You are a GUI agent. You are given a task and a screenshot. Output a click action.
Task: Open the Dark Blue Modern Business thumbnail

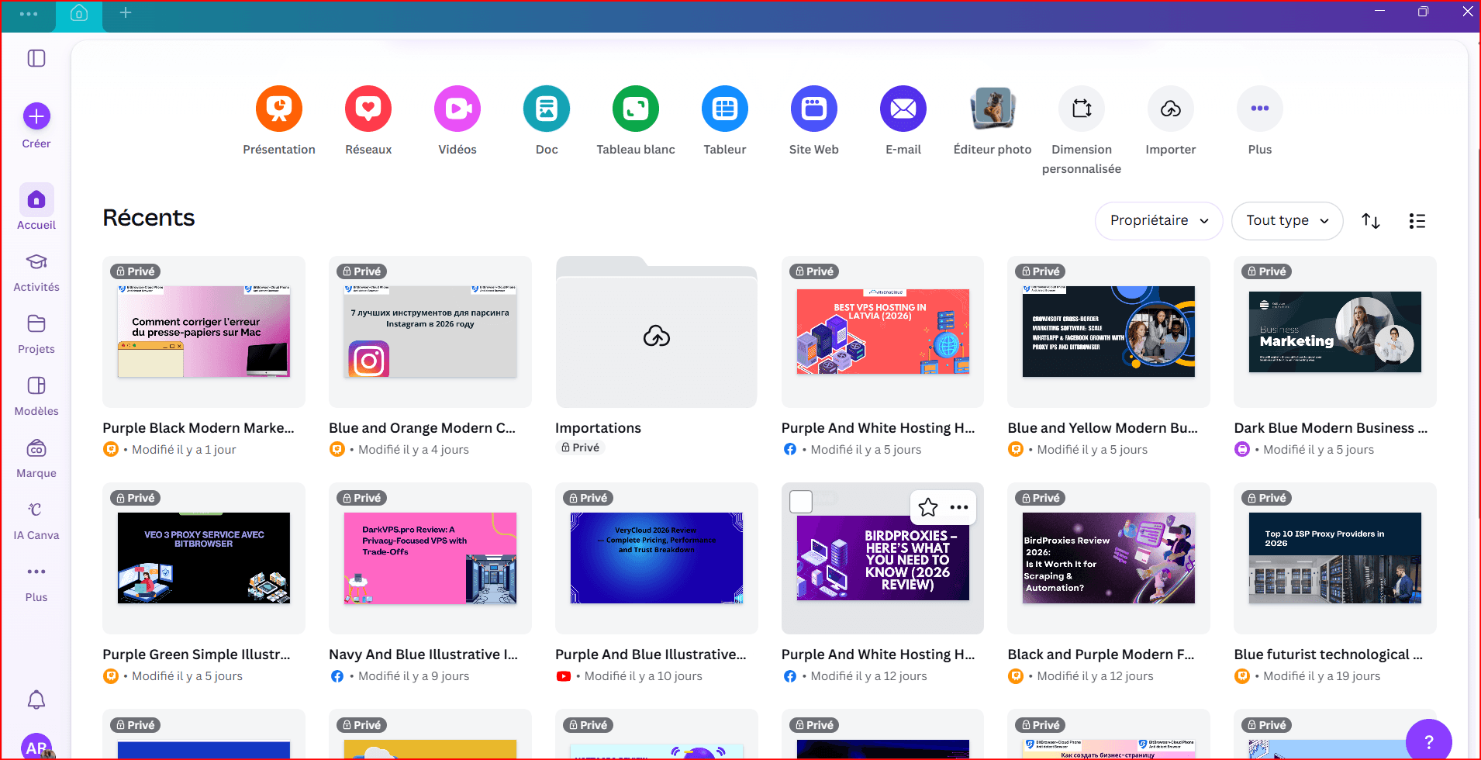click(1334, 332)
